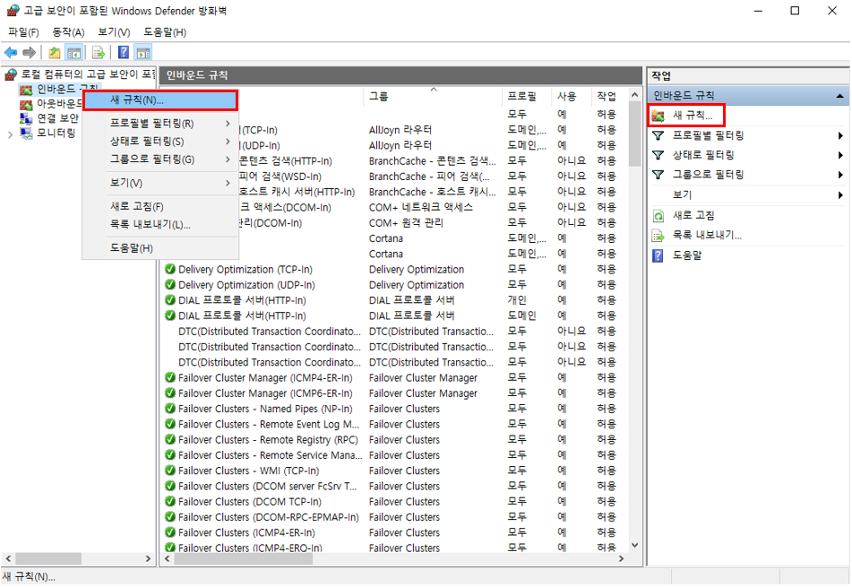Click the 모니터링 tree node icon
852x587 pixels.
click(x=26, y=134)
